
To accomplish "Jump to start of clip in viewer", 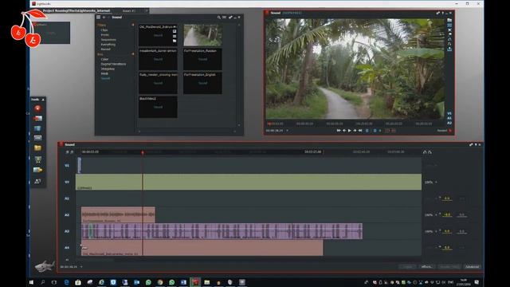I will click(339, 131).
